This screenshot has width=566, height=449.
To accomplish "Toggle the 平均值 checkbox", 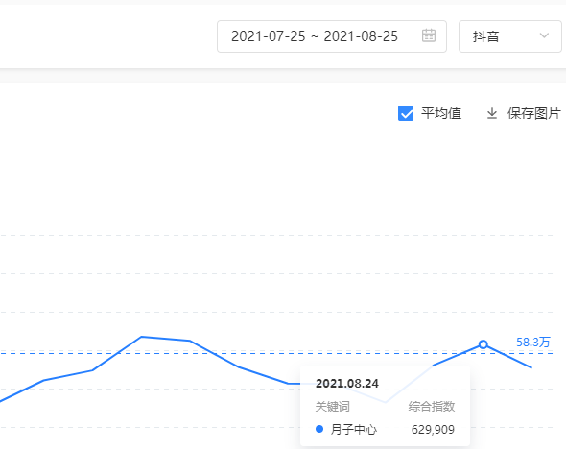I will pos(406,113).
